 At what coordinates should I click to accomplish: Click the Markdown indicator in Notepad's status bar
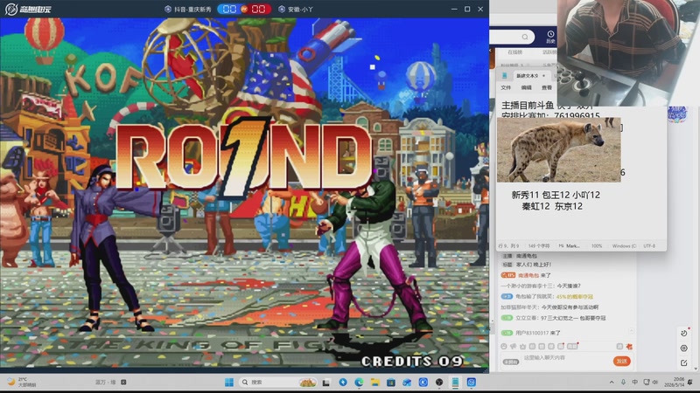click(x=570, y=246)
